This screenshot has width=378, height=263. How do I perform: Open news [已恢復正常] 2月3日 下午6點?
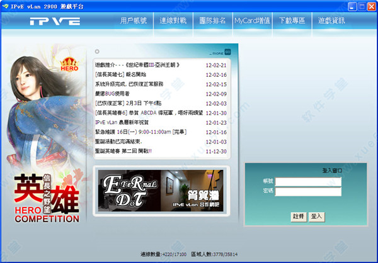[x=129, y=103]
